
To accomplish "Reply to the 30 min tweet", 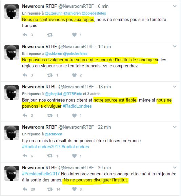I will point(25,189).
